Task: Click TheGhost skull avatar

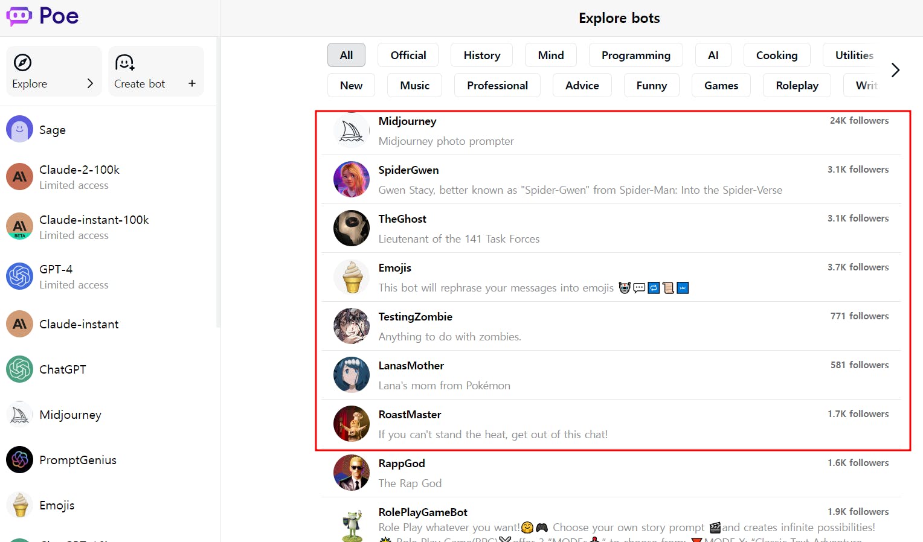Action: (352, 228)
